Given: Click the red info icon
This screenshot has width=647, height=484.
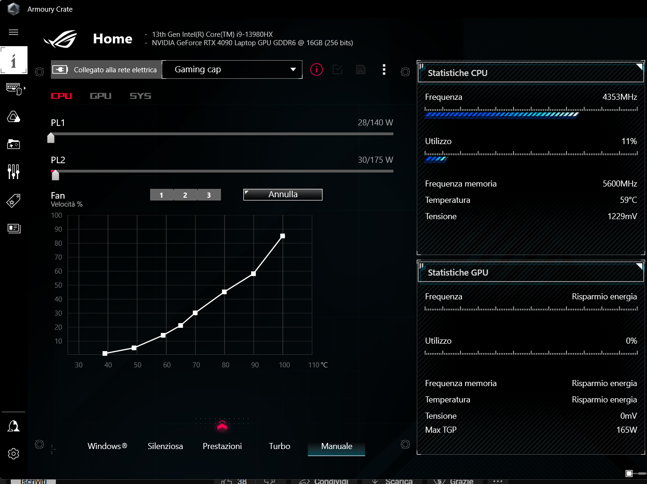Looking at the screenshot, I should tap(317, 70).
